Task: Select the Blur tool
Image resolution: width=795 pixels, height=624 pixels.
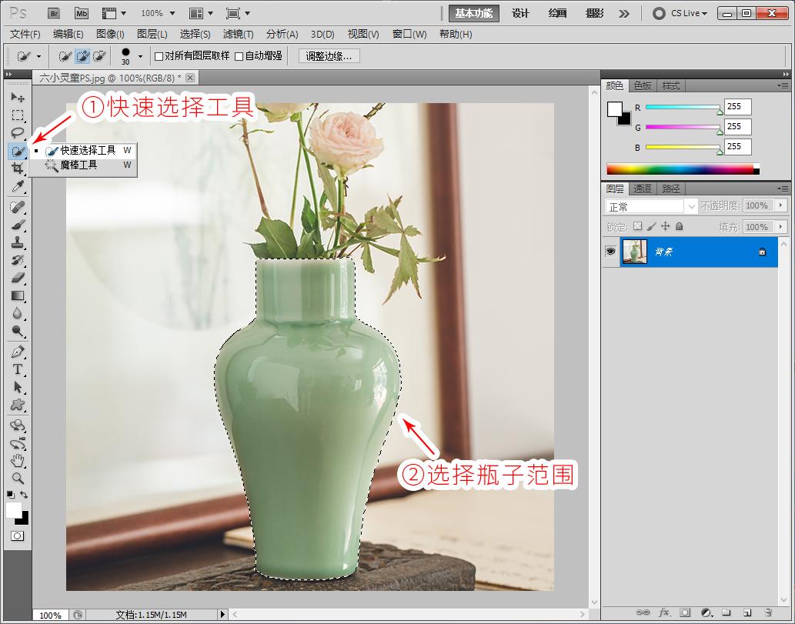Action: tap(17, 313)
